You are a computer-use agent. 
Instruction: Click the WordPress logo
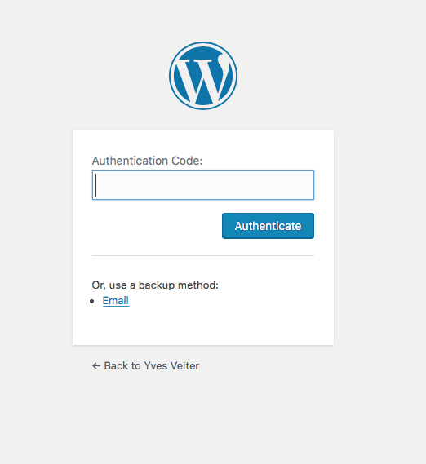point(203,76)
